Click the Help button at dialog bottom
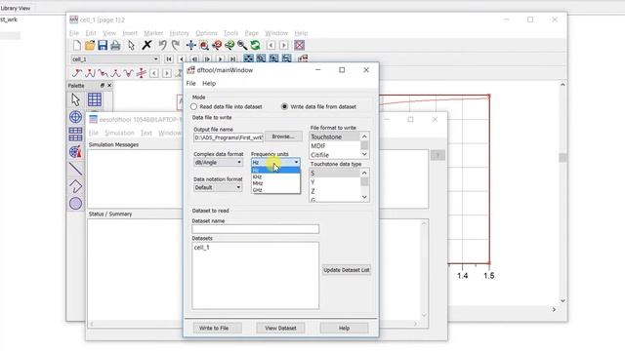The width and height of the screenshot is (625, 351). click(x=344, y=328)
